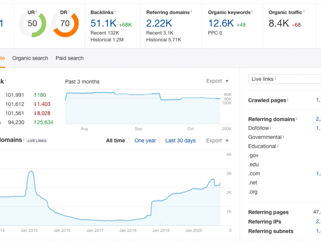Click the .edu row label
This screenshot has width=321, height=241.
(254, 164)
